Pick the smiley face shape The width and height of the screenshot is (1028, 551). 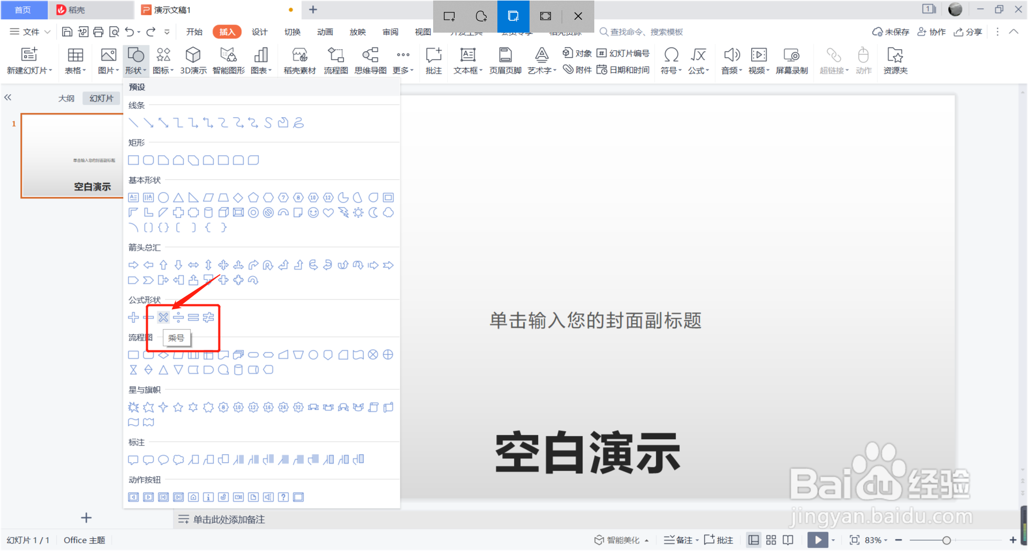(x=313, y=212)
